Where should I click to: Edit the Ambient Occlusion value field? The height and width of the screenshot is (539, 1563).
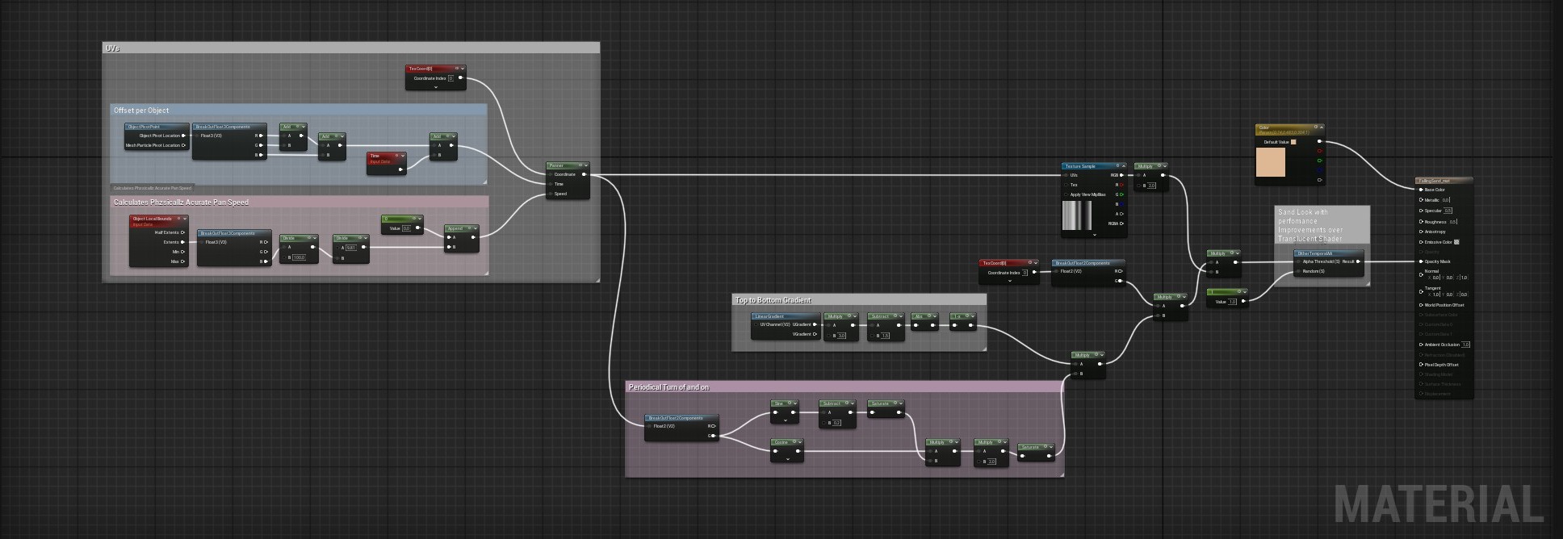coord(1465,345)
